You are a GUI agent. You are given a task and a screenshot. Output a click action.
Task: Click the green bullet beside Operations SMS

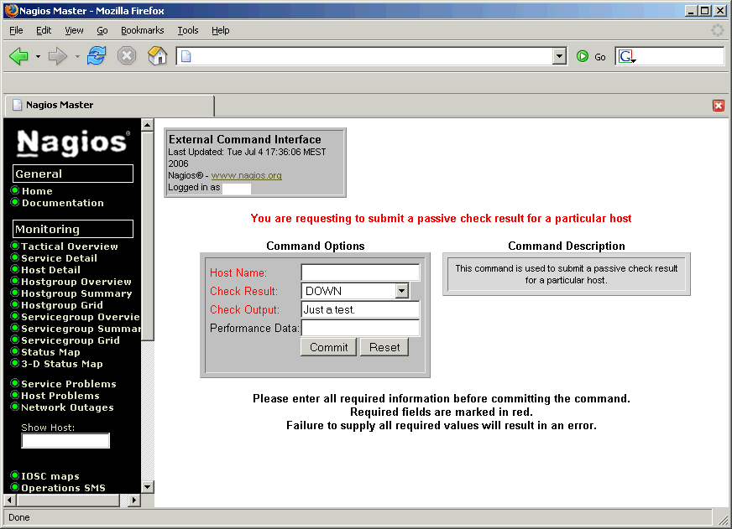(x=15, y=487)
